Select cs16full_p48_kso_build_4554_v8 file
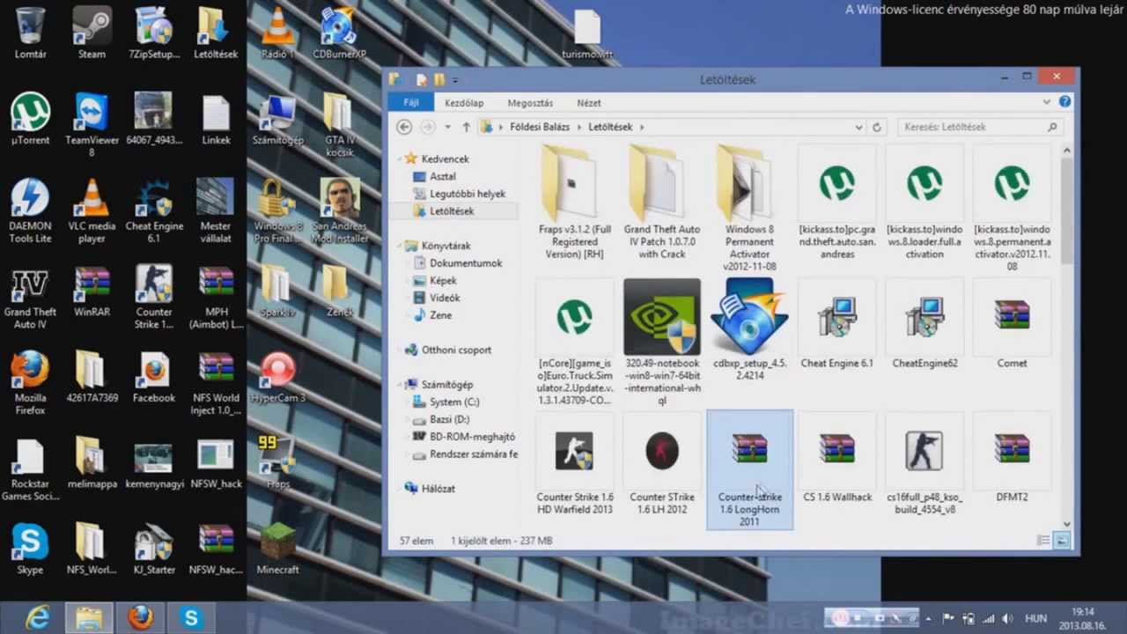The width and height of the screenshot is (1127, 634). (924, 465)
